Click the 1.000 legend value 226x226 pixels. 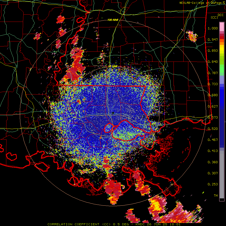coord(213,28)
